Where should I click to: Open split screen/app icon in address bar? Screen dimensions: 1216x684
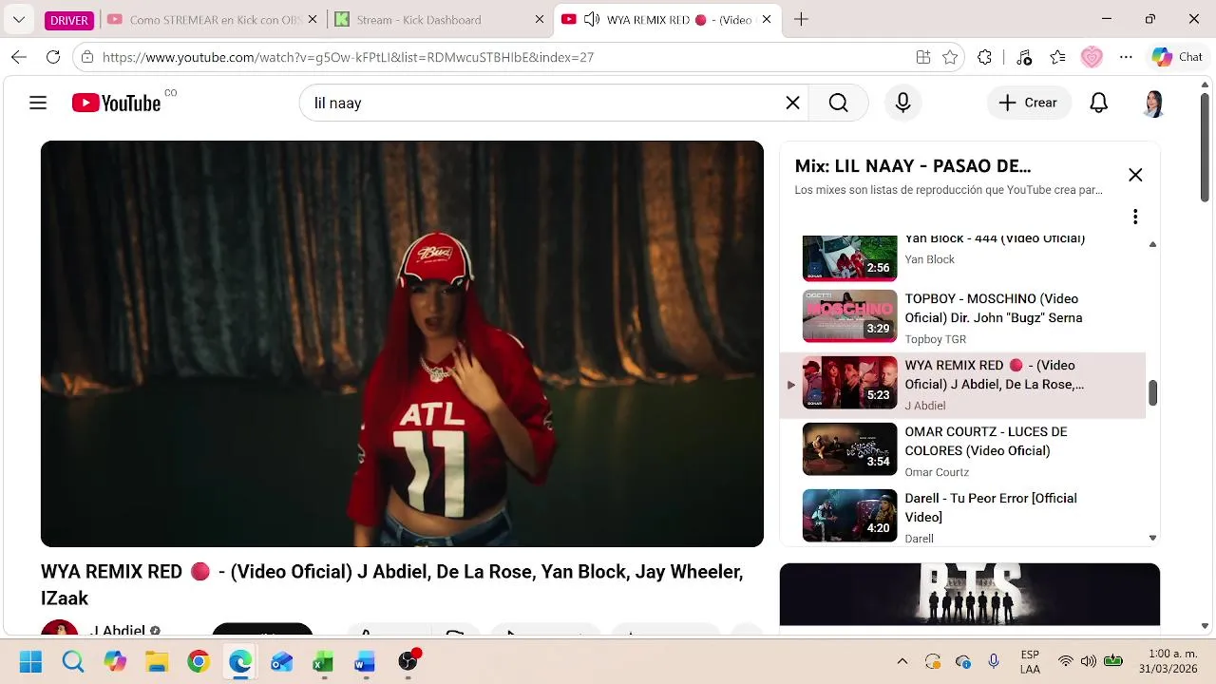click(x=922, y=57)
